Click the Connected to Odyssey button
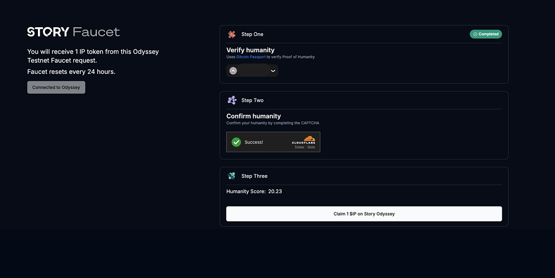This screenshot has width=555, height=278. [56, 87]
